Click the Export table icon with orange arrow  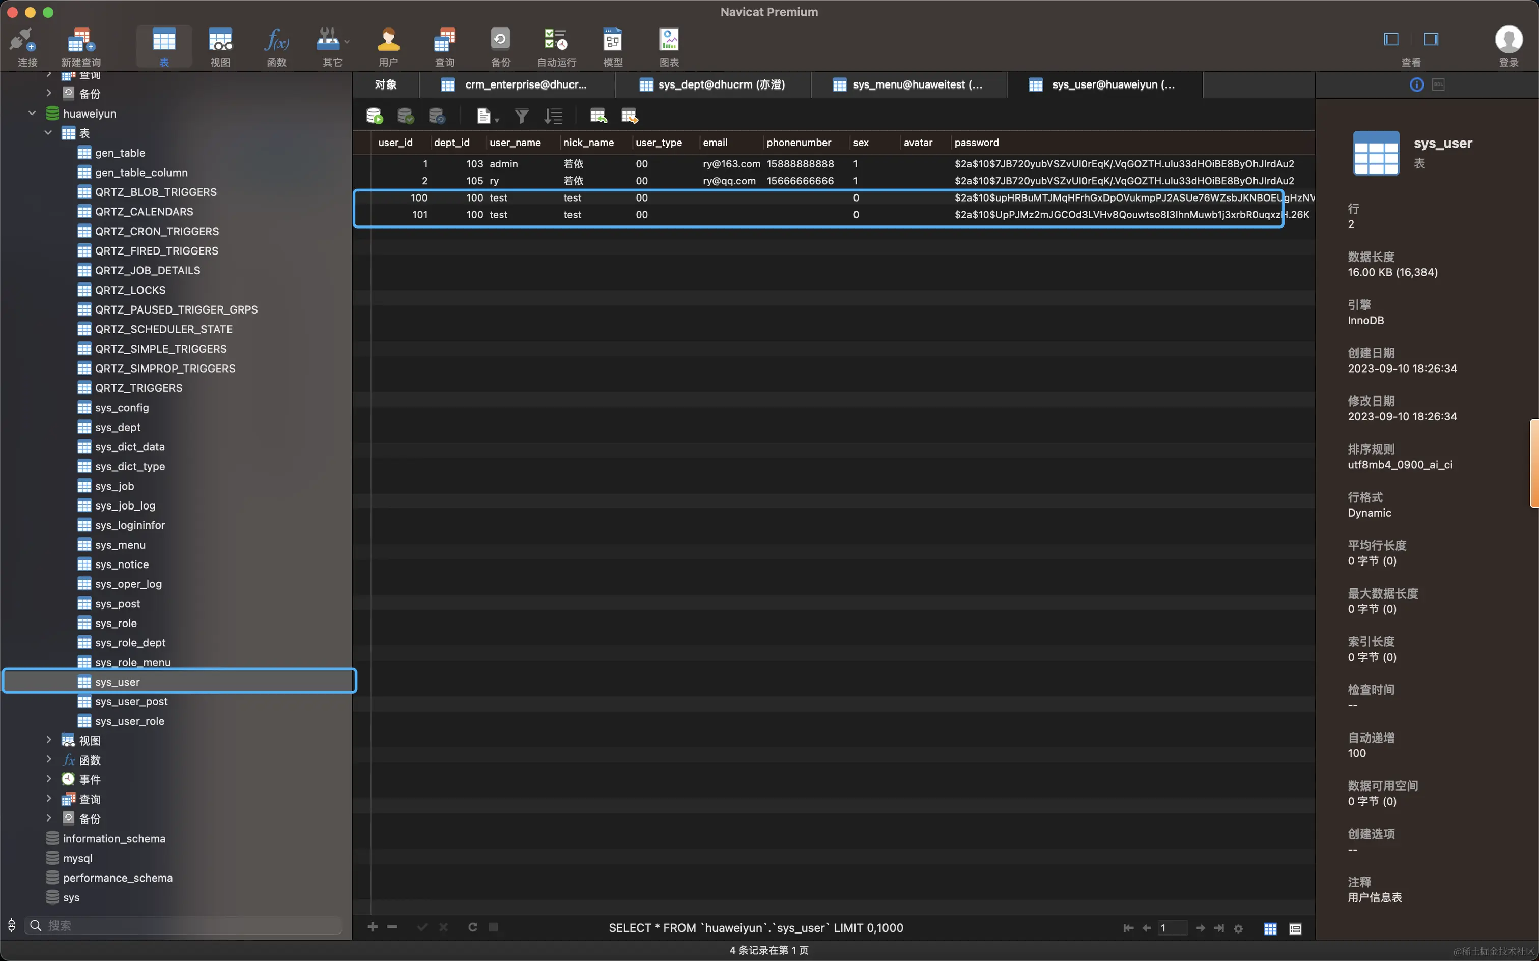coord(629,117)
